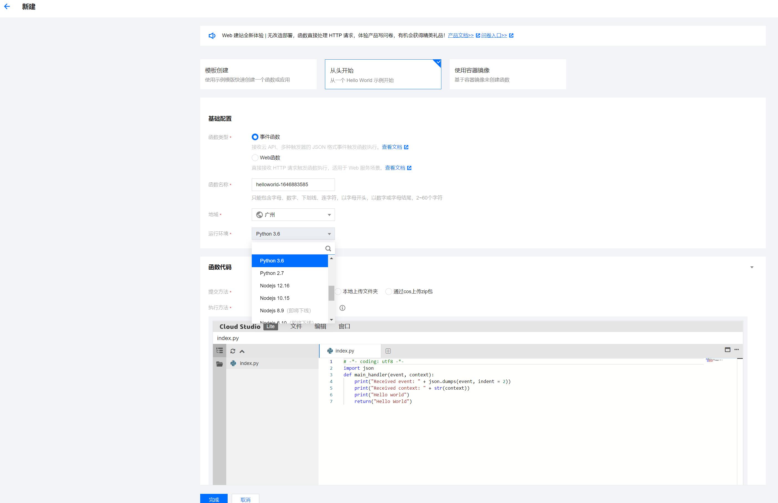Collapse the 函数代码 section arrow
The width and height of the screenshot is (778, 503).
point(752,267)
